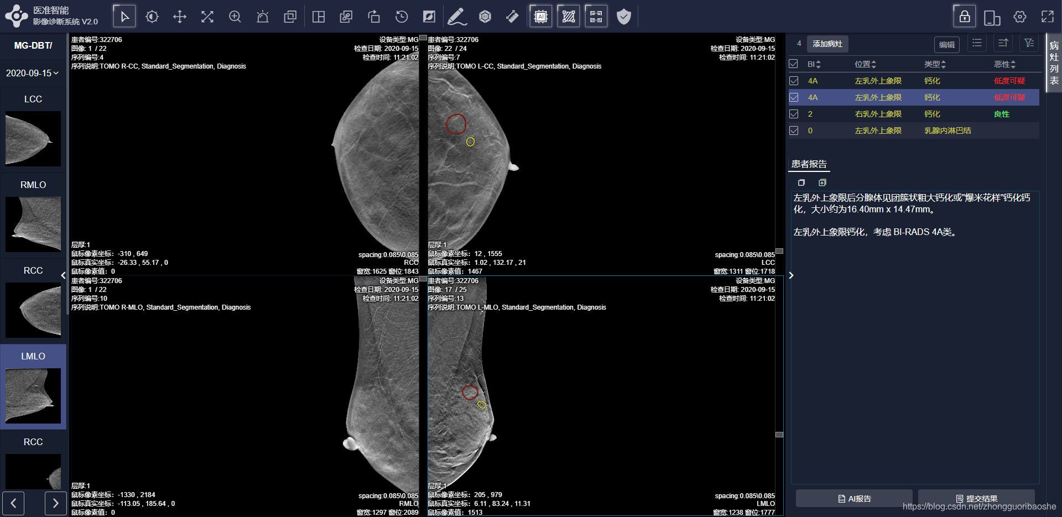Open the 病灶列表 side tab
This screenshot has height=517, width=1062.
pyautogui.click(x=1054, y=62)
